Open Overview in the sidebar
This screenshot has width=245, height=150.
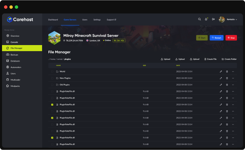tap(15, 36)
